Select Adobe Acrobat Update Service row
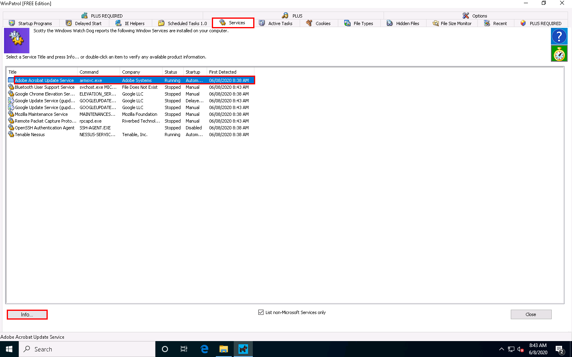572x357 pixels. [x=131, y=80]
